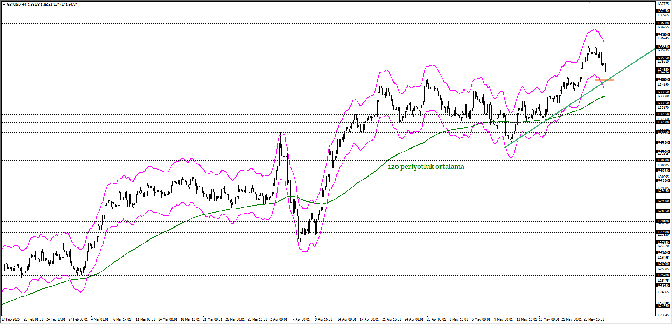Open the chart dropdown arrow beside GBPUSD,H4
Viewport: 672px width, 324px height.
4,5
